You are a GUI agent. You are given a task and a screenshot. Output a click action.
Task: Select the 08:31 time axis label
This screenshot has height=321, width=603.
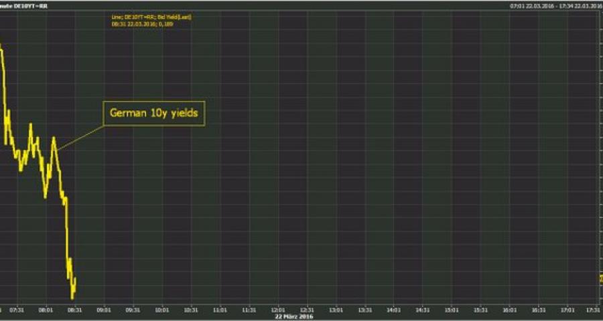coord(75,310)
